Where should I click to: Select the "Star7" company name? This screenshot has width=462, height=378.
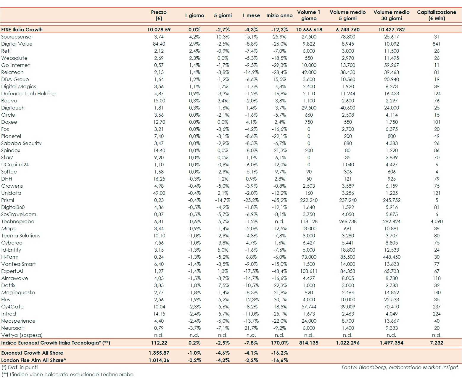[7, 157]
